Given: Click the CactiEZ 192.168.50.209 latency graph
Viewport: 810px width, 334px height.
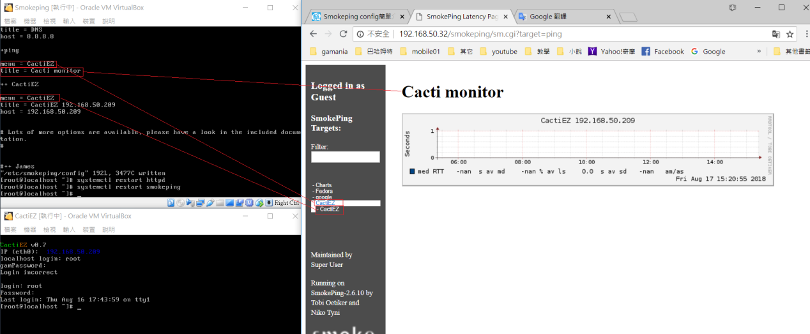Looking at the screenshot, I should point(588,149).
